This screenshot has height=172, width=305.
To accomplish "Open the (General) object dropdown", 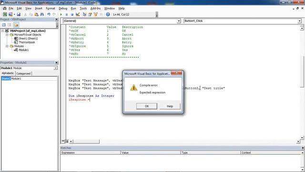I will (x=179, y=21).
